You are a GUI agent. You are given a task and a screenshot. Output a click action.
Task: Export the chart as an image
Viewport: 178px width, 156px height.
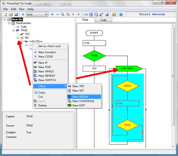coord(107,14)
